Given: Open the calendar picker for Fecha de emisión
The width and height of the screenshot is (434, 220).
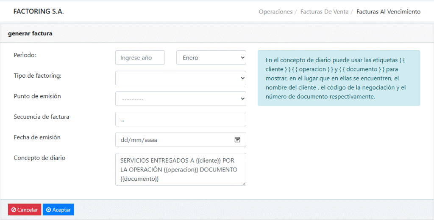Looking at the screenshot, I should coord(237,140).
